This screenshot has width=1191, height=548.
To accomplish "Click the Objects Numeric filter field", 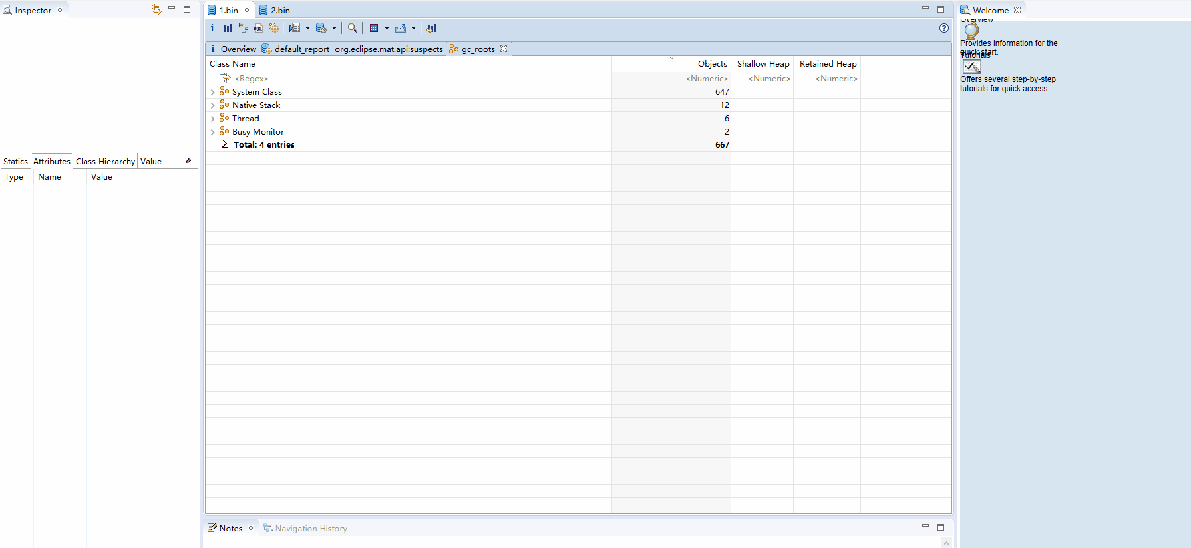I will click(671, 79).
